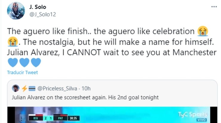This screenshot has width=221, height=123.
Task: Open the three-dot more options menu
Action: 214,7
